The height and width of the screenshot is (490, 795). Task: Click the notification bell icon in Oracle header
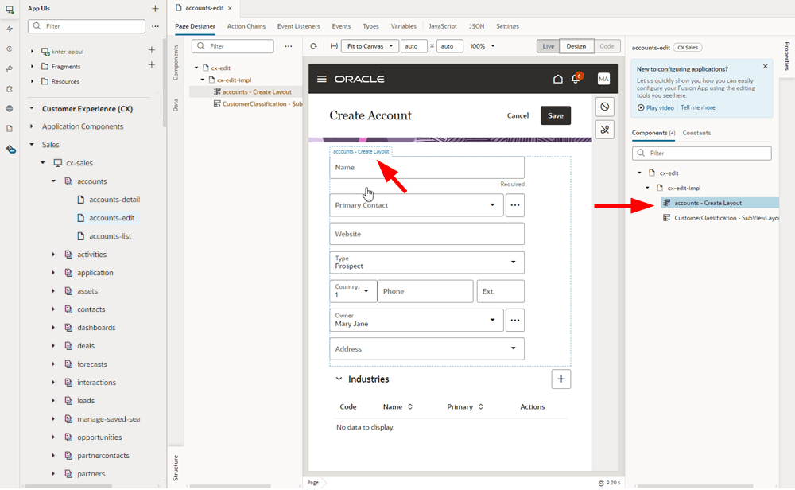(x=576, y=79)
